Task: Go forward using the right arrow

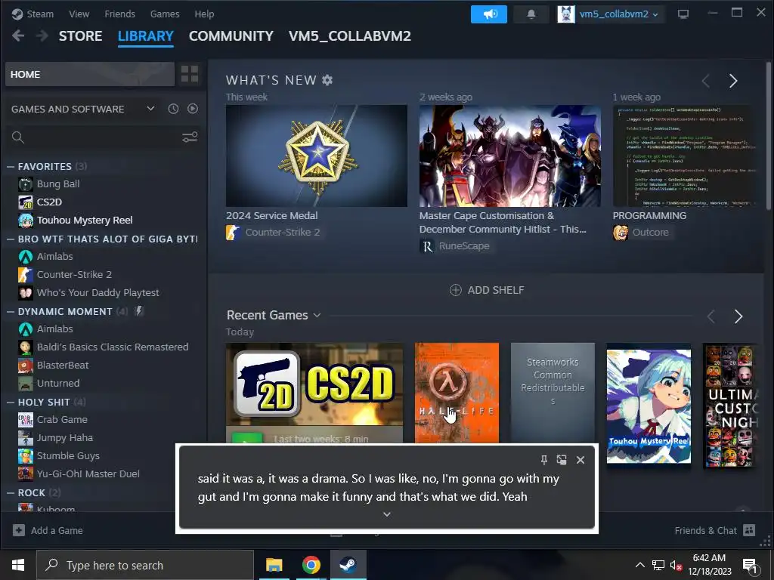Action: (x=42, y=36)
